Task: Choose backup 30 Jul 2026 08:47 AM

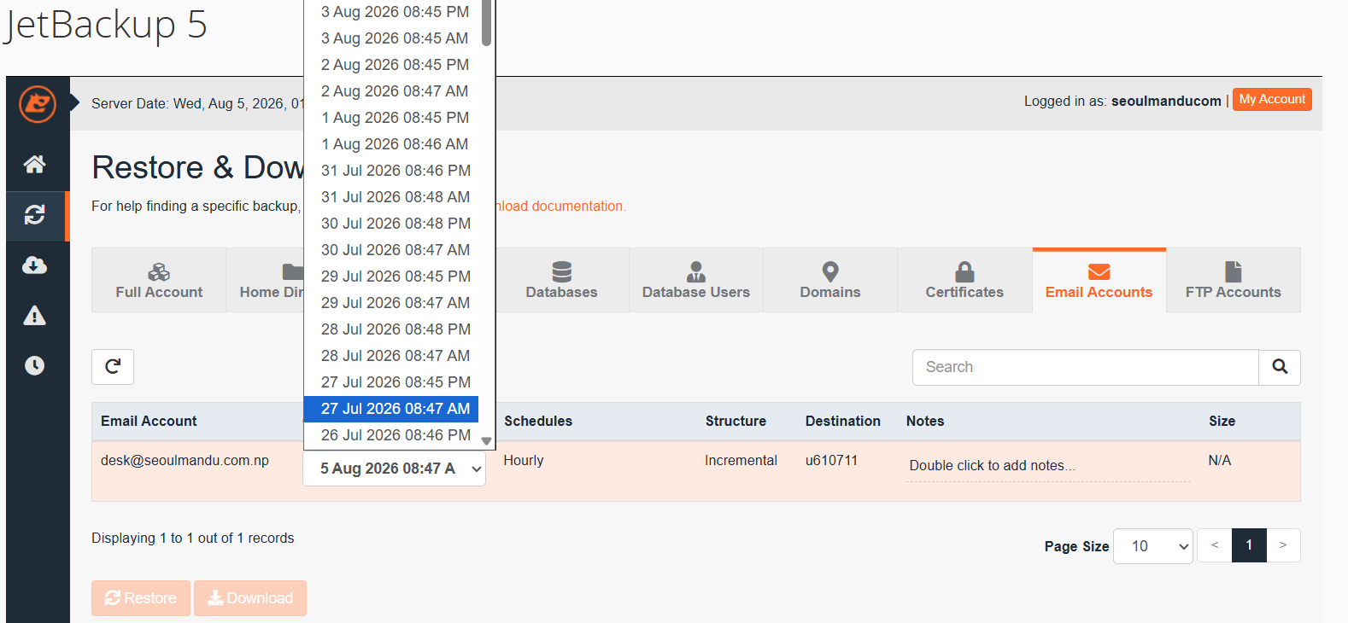Action: [x=391, y=250]
